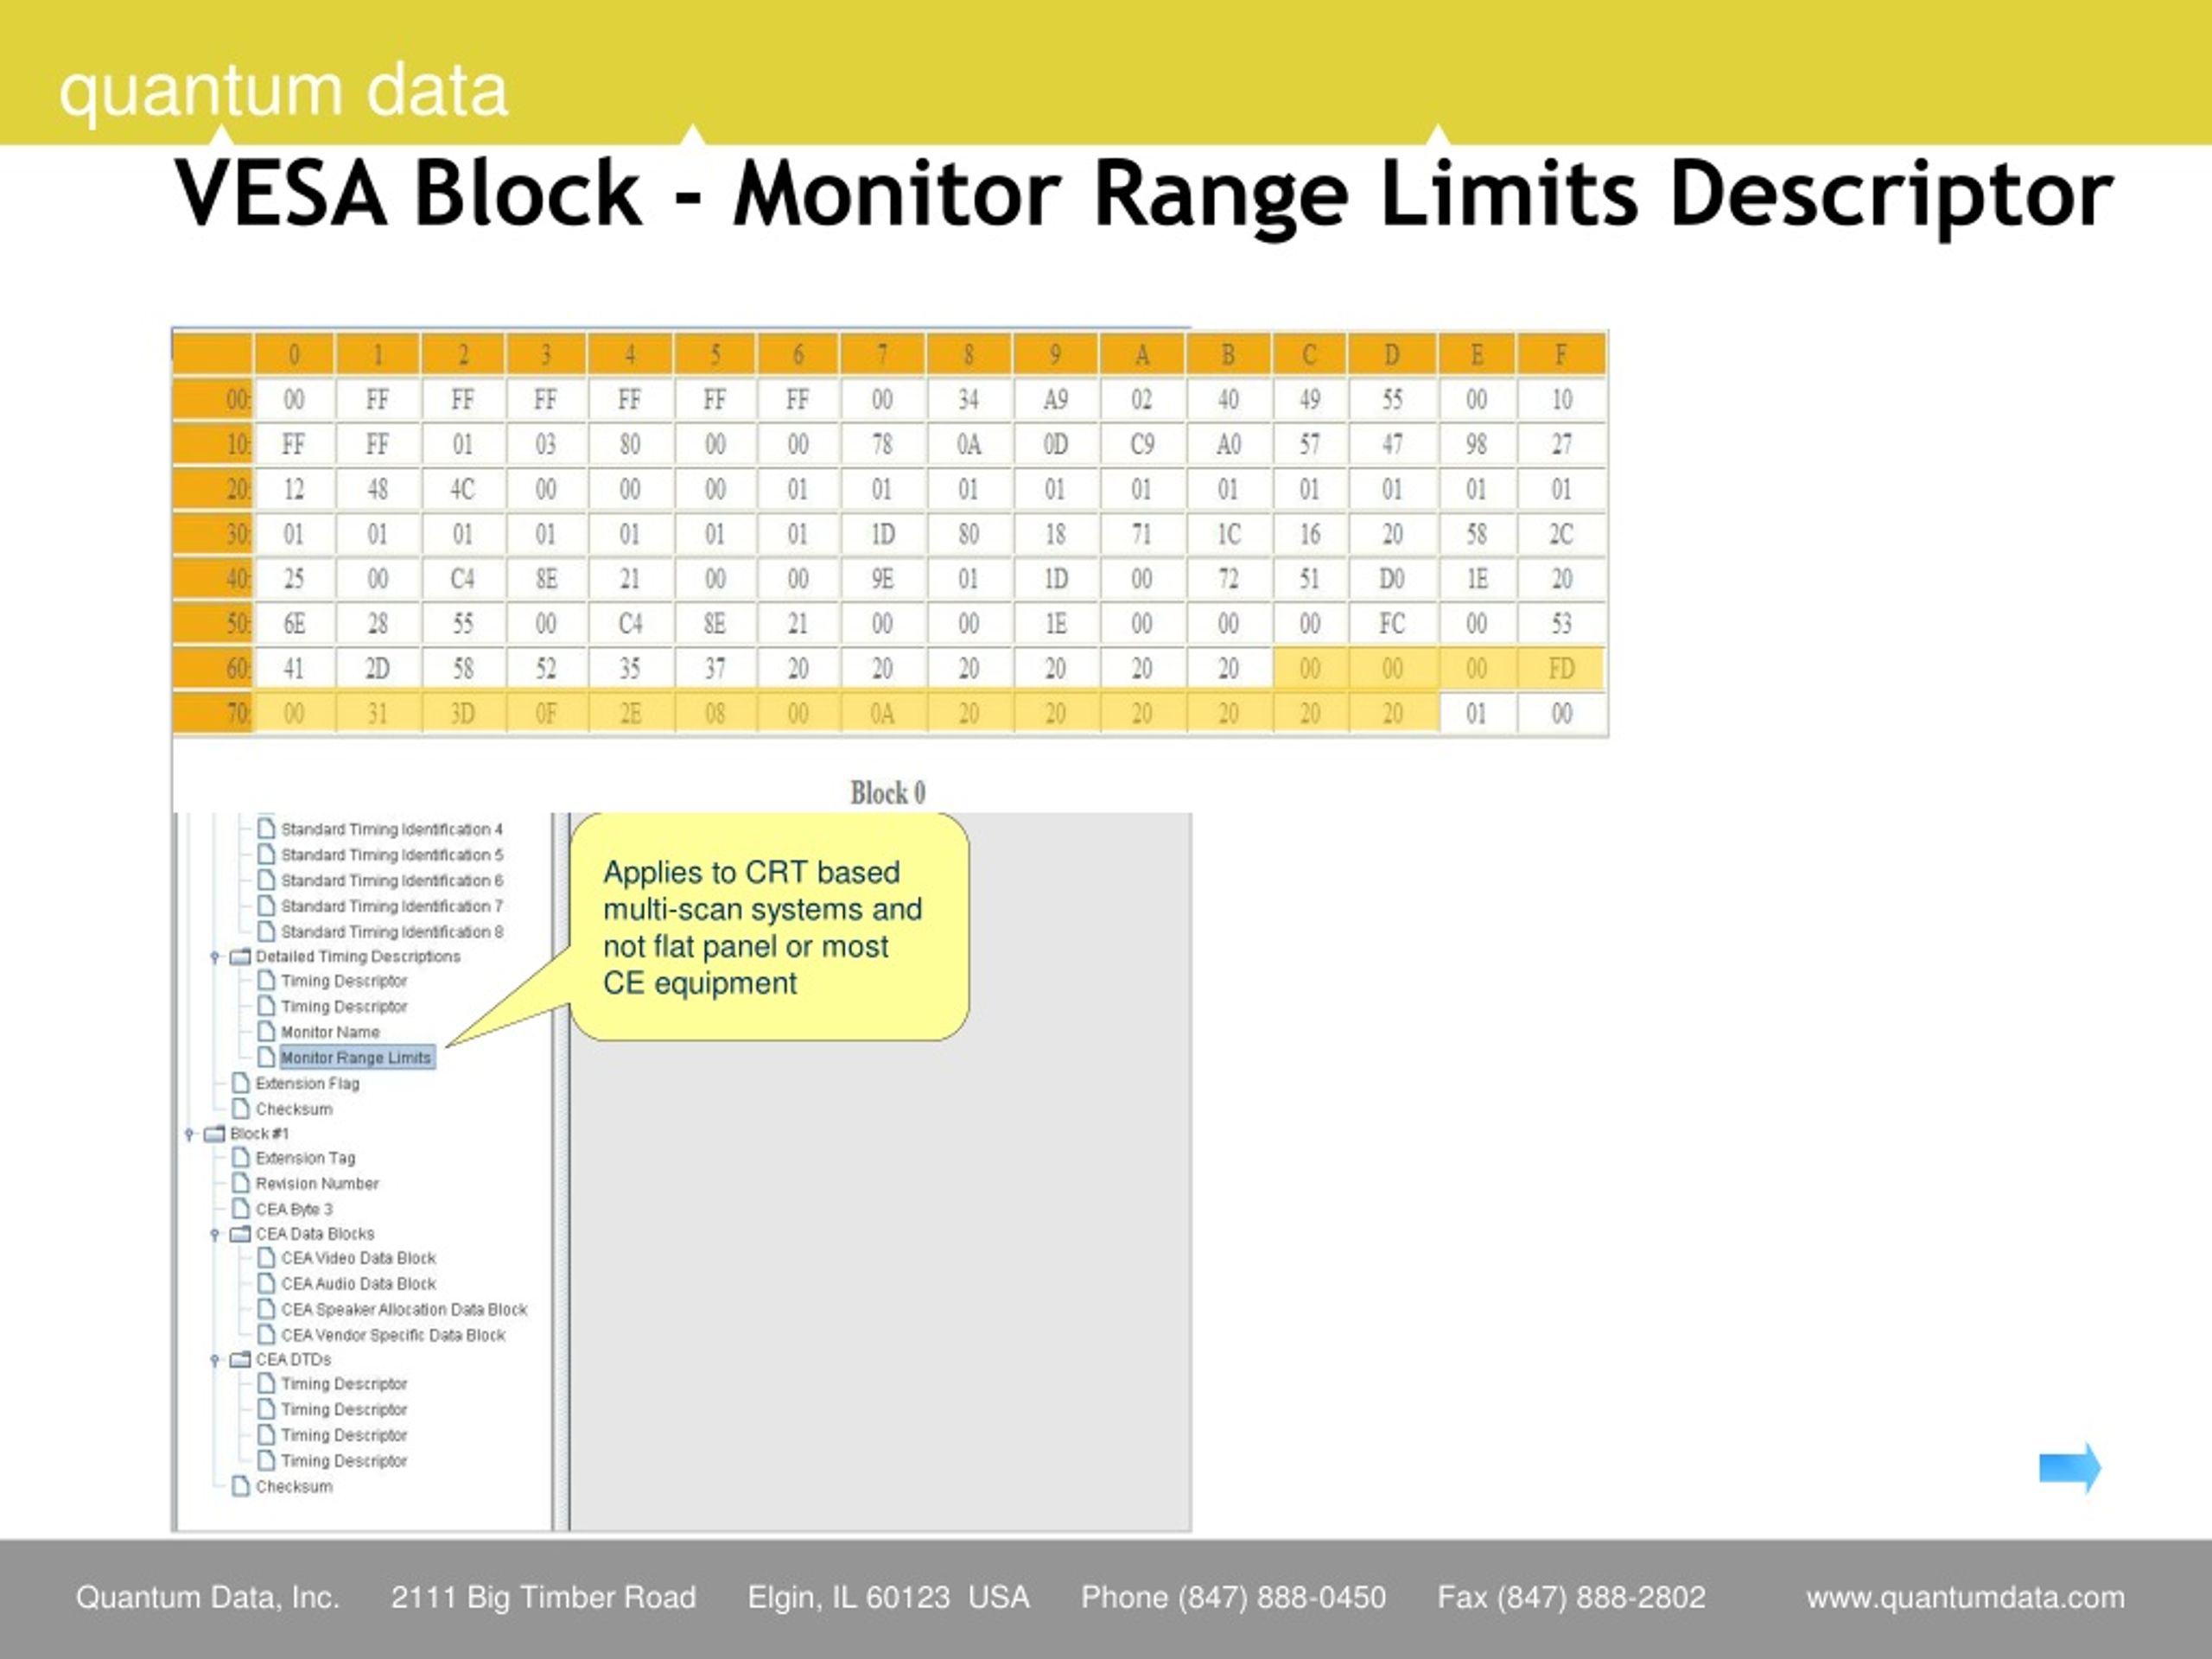The height and width of the screenshot is (1659, 2212).
Task: Click the page icon beside Monitor Name
Action: (x=266, y=1030)
